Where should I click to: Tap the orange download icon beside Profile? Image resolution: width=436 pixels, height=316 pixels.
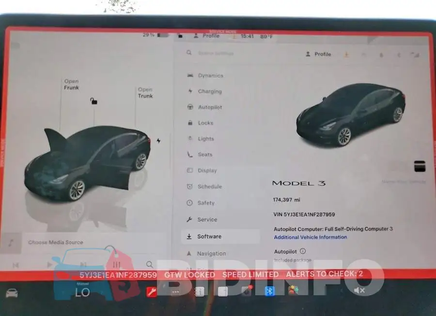pyautogui.click(x=346, y=55)
